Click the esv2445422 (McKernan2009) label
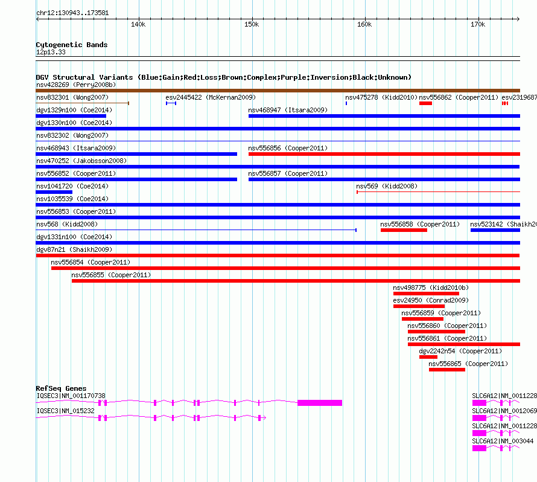 [211, 97]
